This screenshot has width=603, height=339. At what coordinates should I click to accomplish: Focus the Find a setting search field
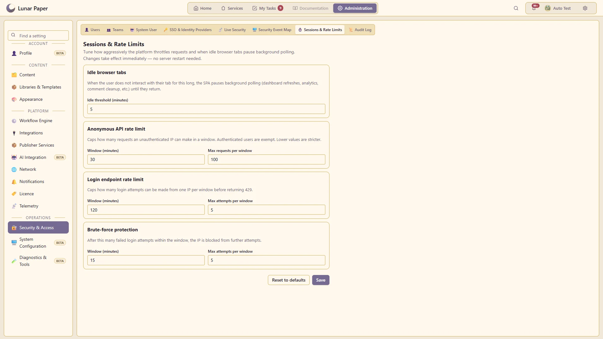coord(38,35)
